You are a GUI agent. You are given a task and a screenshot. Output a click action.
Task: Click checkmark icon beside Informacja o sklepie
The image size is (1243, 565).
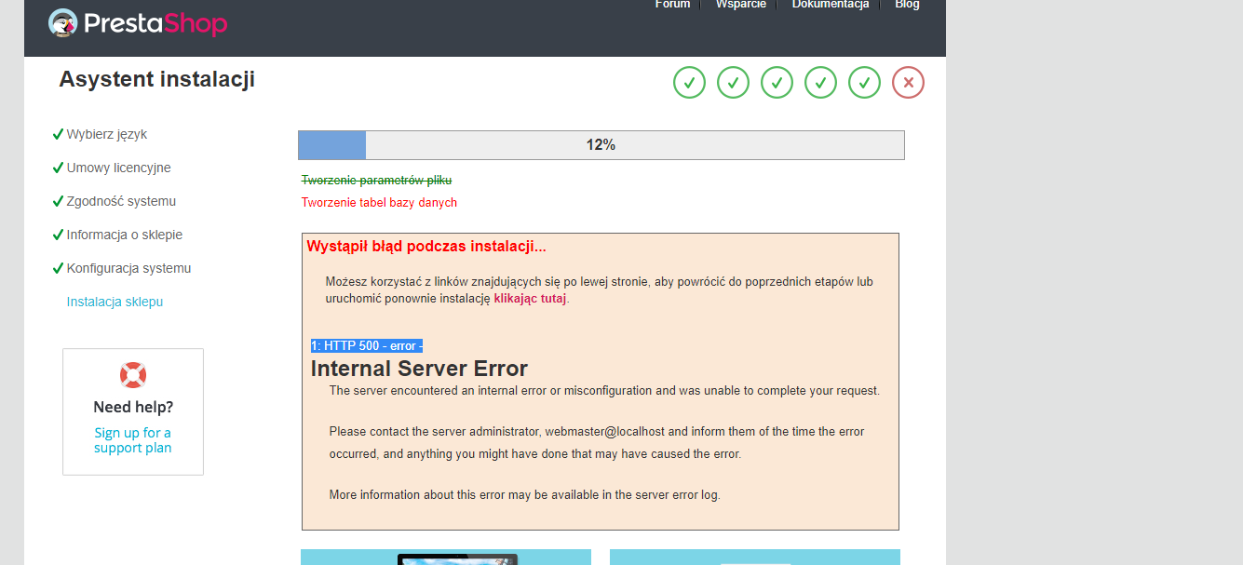tap(58, 235)
